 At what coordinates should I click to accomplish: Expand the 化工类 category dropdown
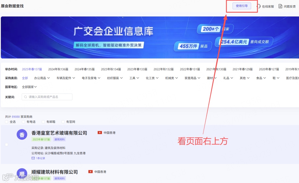152,78
